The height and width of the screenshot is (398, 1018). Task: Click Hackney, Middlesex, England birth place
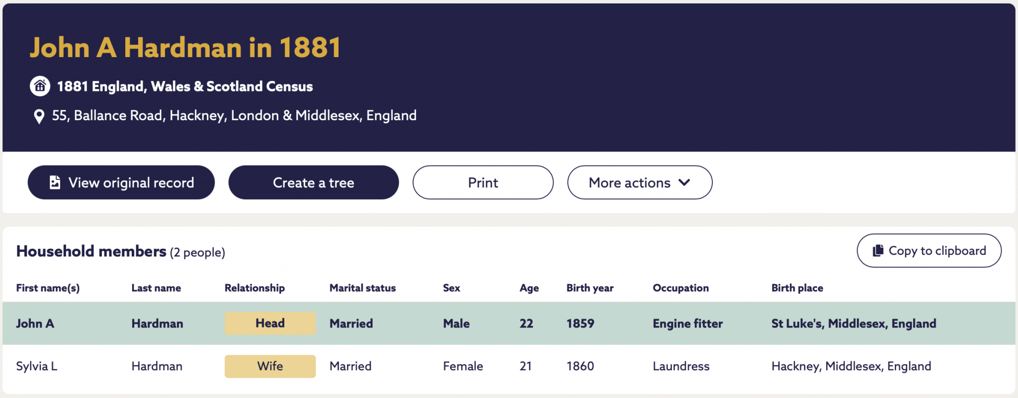pos(851,366)
